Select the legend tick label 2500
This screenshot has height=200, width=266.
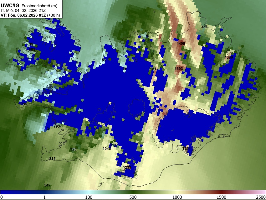261,197
